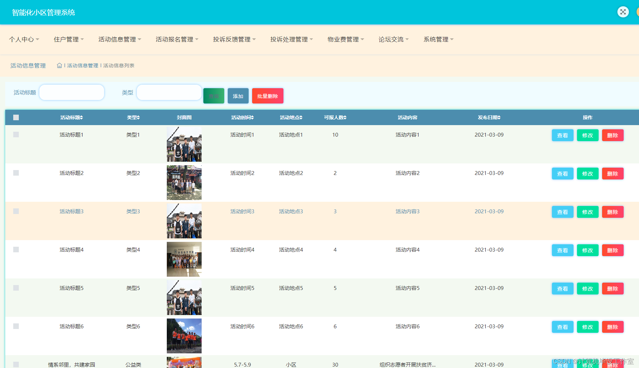View details of 活动标题2
The width and height of the screenshot is (639, 368).
[x=563, y=174]
